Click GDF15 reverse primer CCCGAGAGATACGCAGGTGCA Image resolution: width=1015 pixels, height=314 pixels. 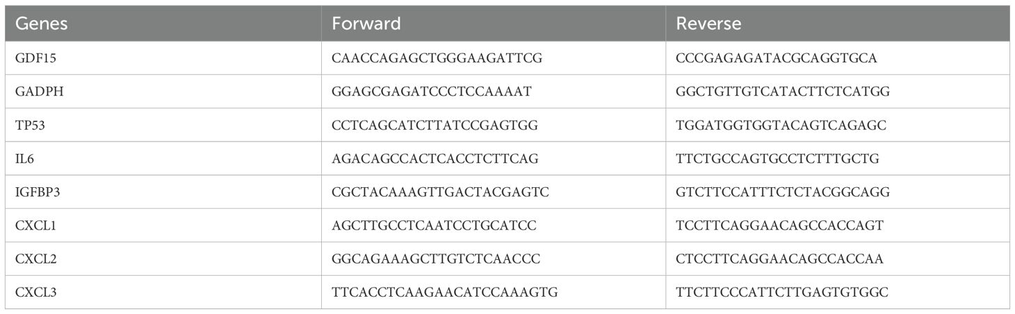point(776,58)
